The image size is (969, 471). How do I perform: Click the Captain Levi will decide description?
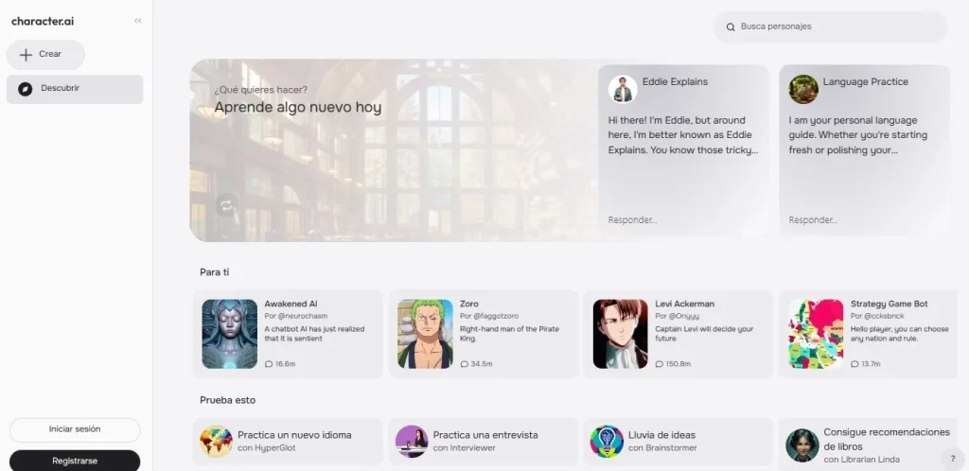pyautogui.click(x=704, y=334)
